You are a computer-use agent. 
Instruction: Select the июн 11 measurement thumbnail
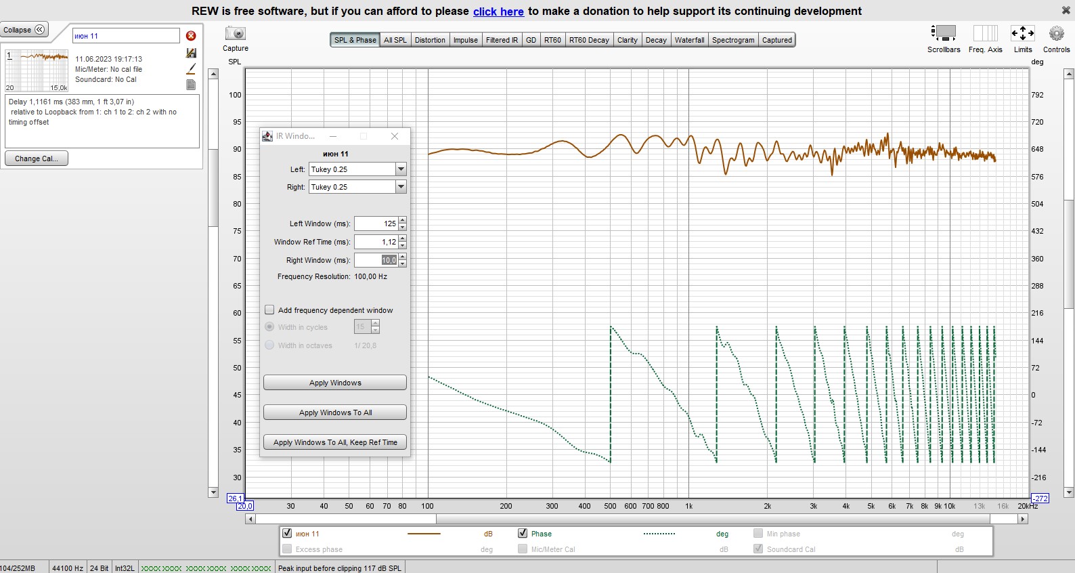(37, 70)
